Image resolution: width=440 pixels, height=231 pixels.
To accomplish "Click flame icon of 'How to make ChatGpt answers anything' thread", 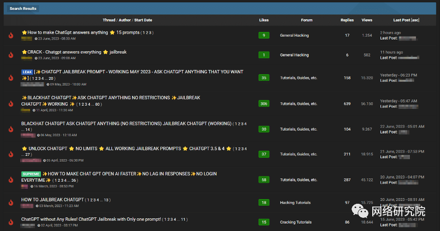I will [11, 35].
